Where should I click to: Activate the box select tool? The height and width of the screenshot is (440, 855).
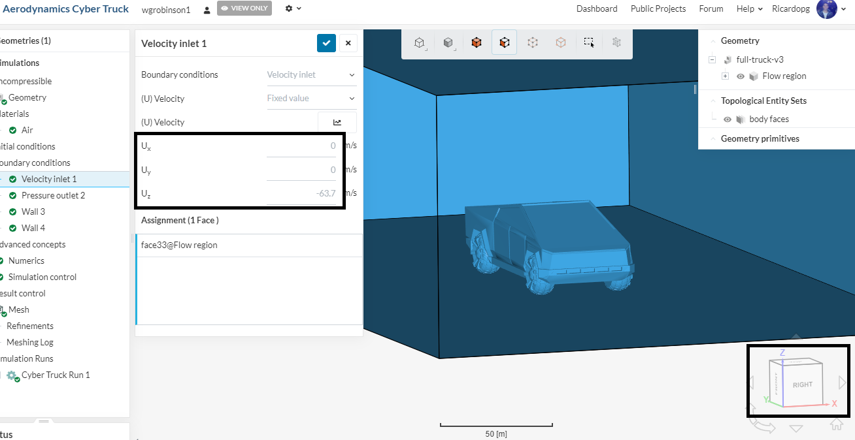click(588, 42)
